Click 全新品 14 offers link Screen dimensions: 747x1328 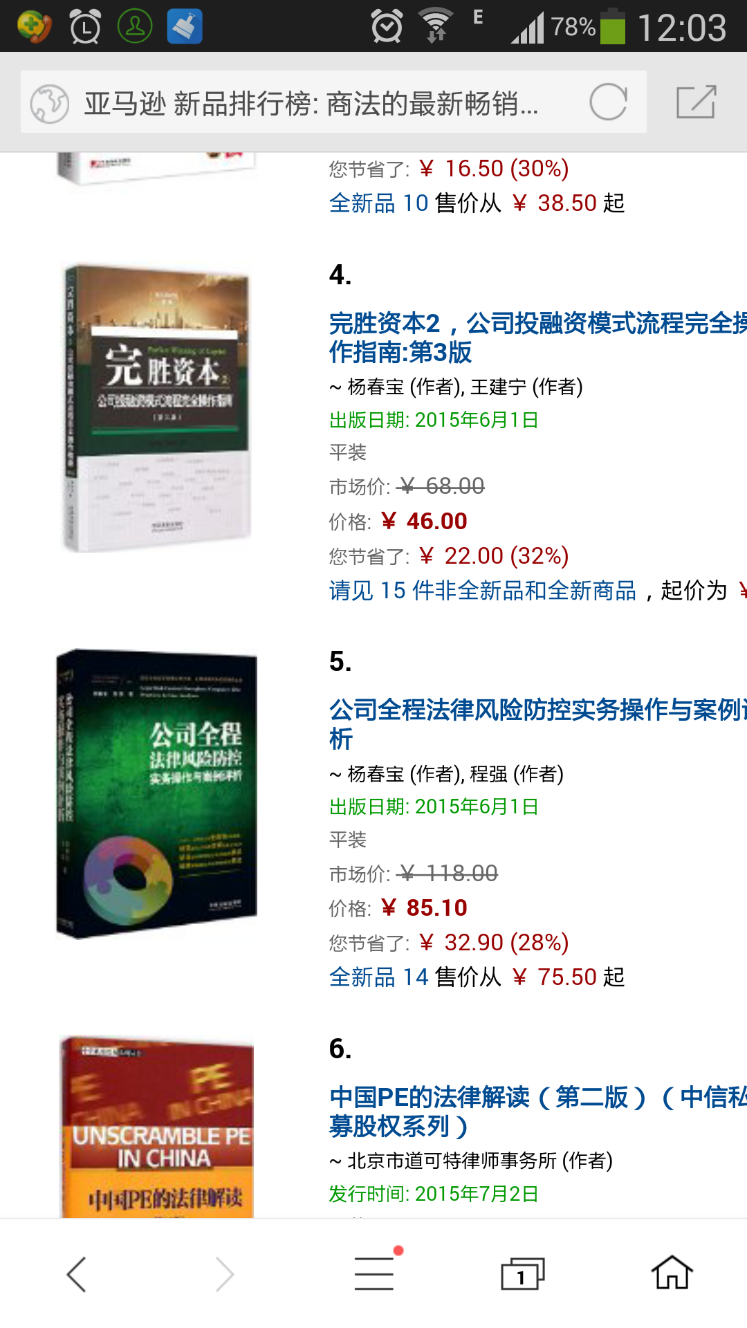tap(379, 977)
